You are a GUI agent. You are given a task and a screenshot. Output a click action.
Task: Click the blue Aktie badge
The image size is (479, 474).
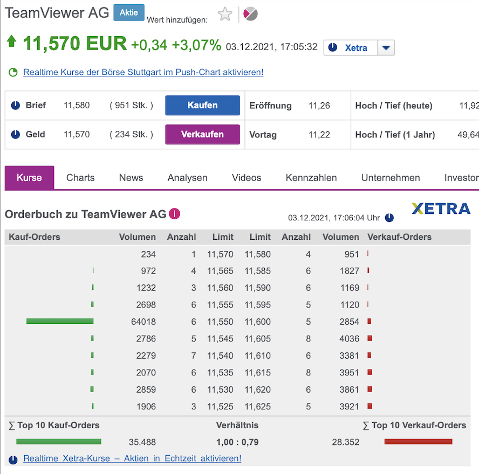click(x=128, y=13)
